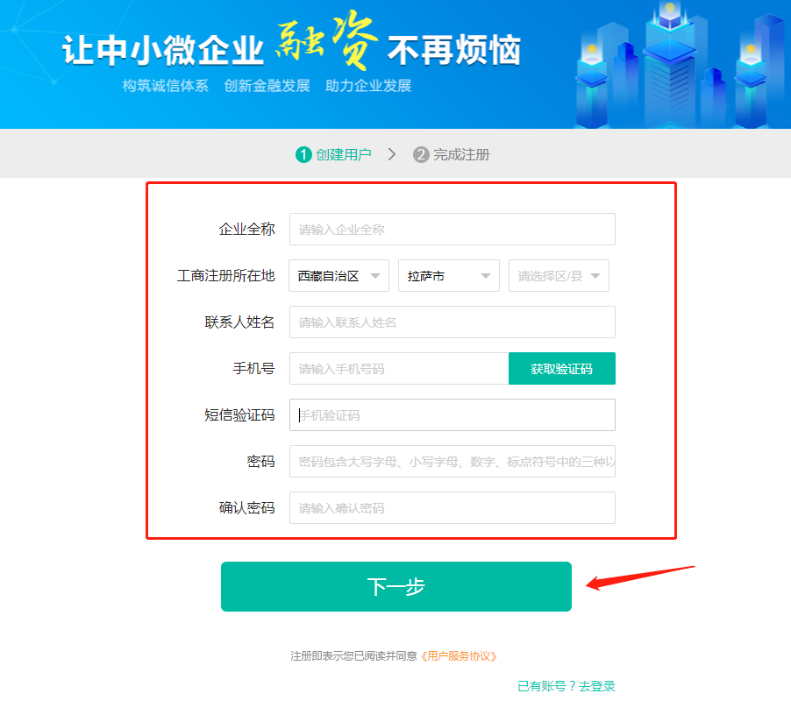Click the 已有账号？去登录 login link
Viewport: 791px width, 722px height.
coord(566,686)
